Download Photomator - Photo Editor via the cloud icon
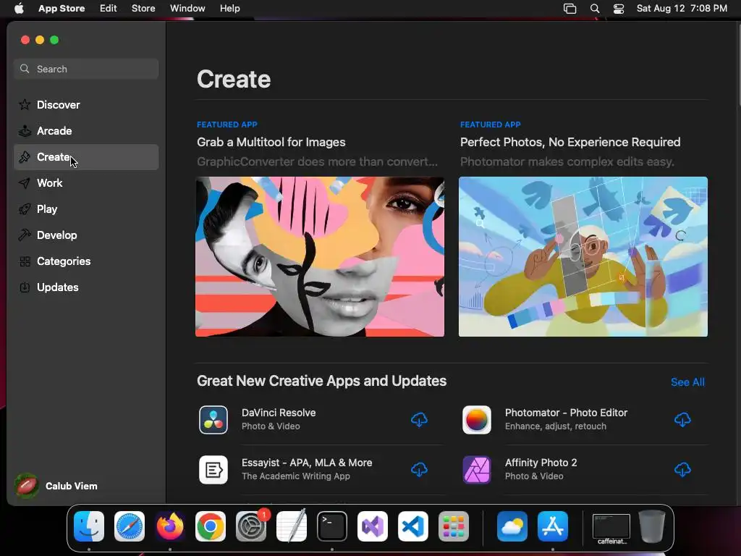The width and height of the screenshot is (741, 556). (x=682, y=419)
